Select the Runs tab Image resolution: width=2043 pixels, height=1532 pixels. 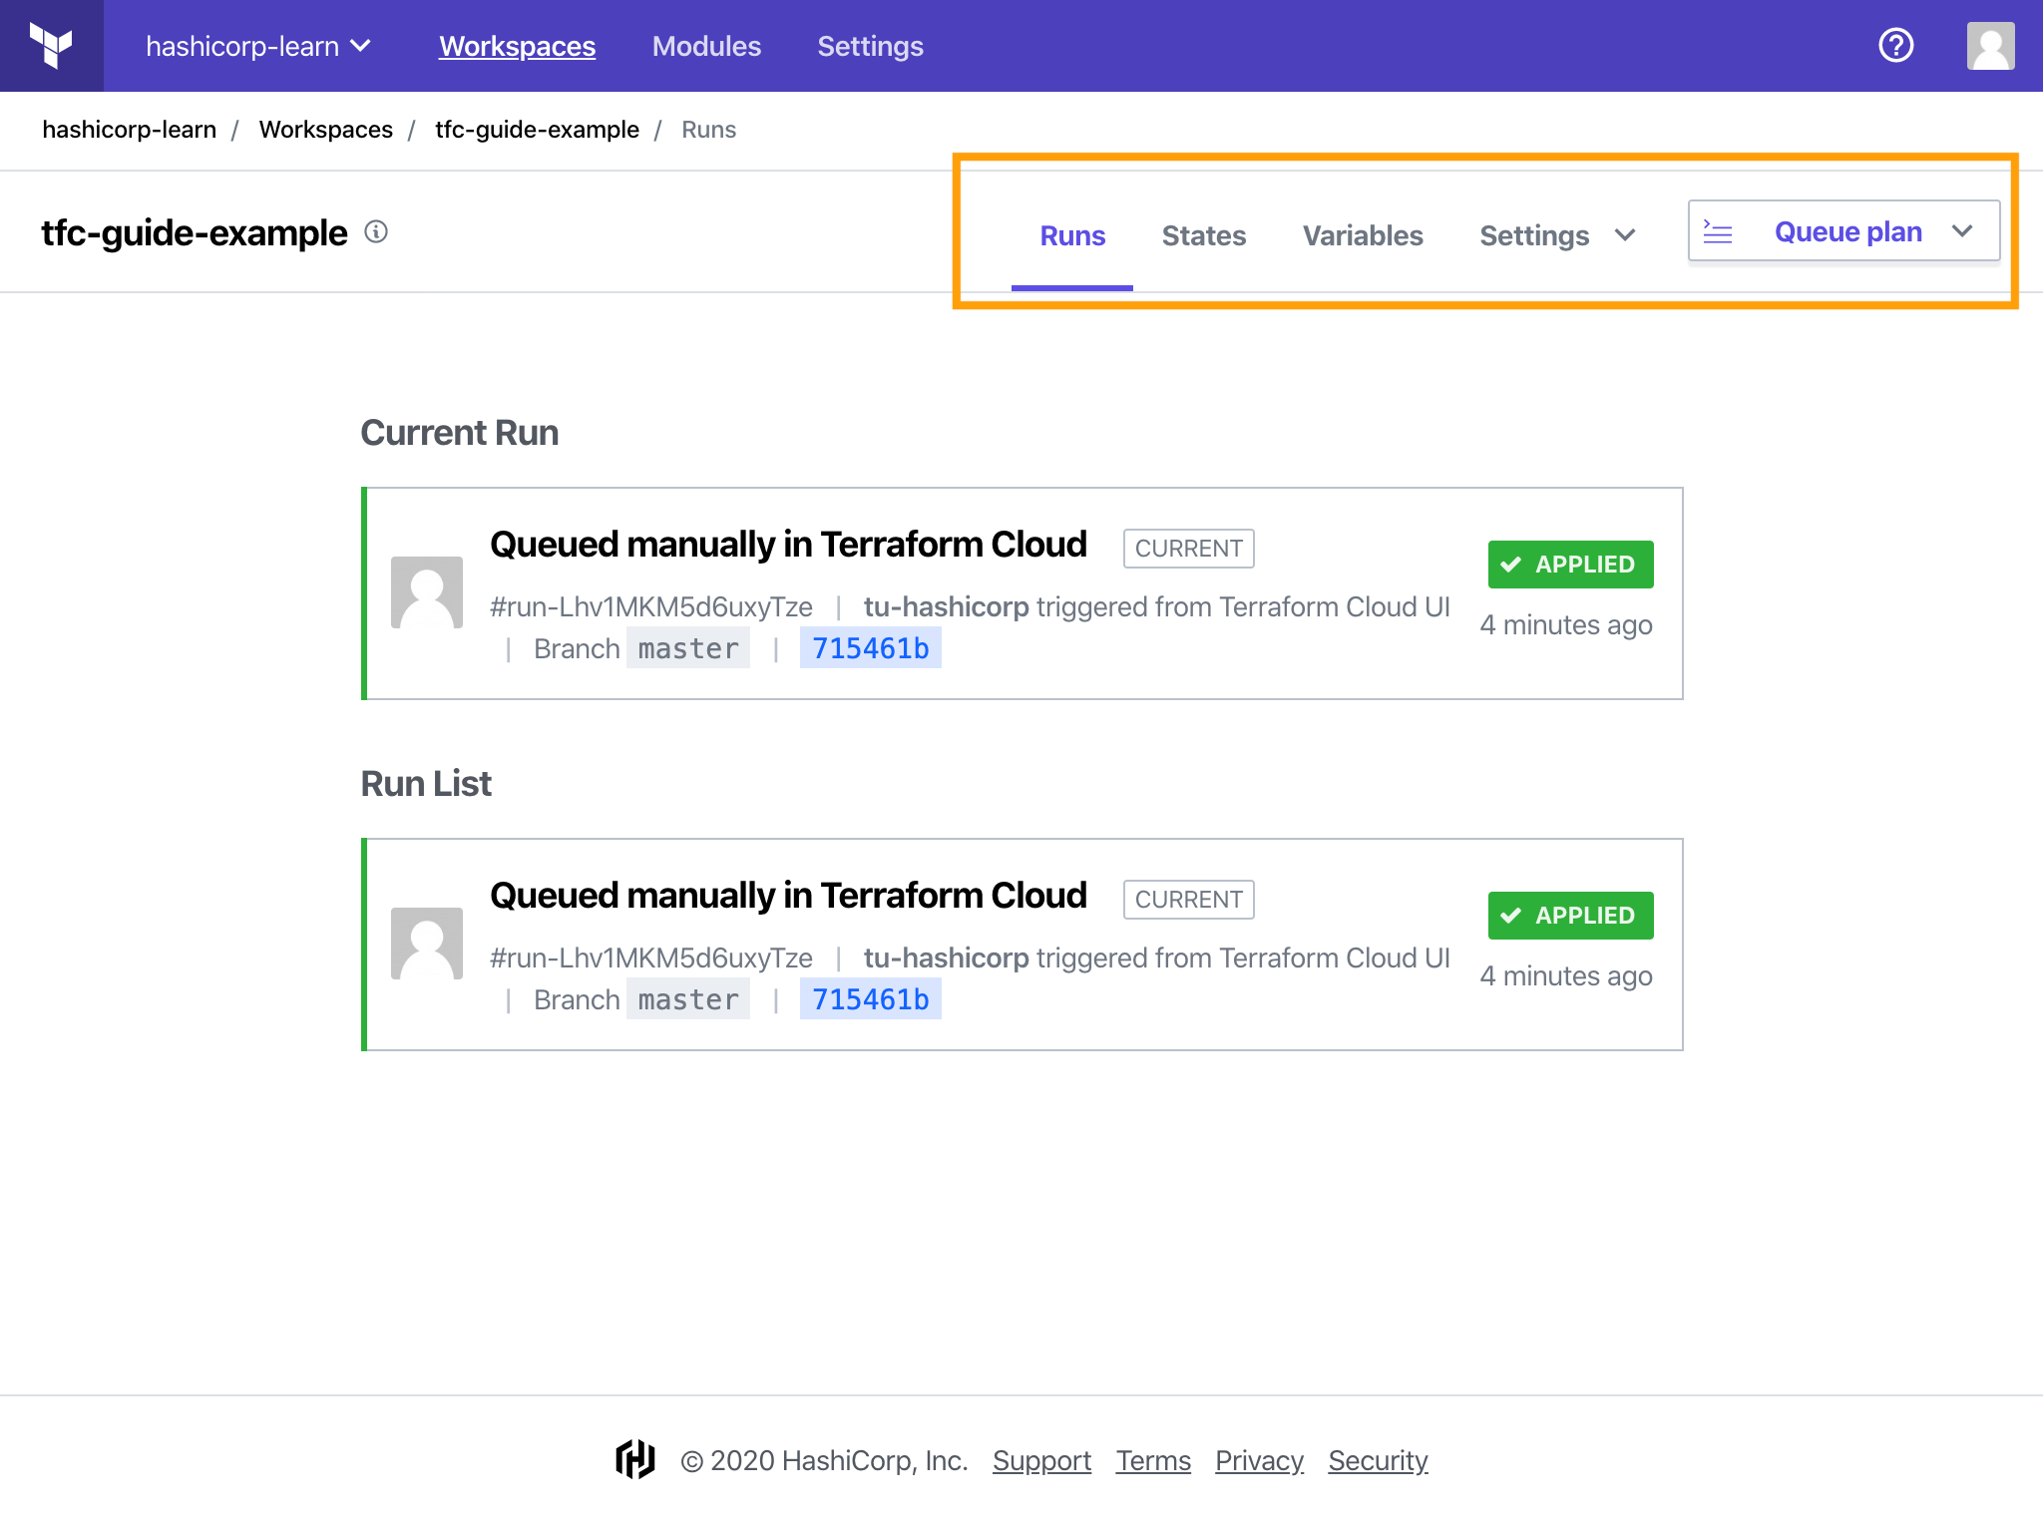(x=1072, y=235)
